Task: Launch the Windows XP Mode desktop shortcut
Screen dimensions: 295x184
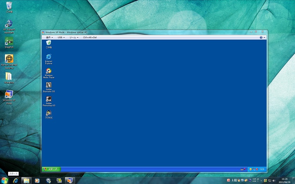Action: click(9, 97)
